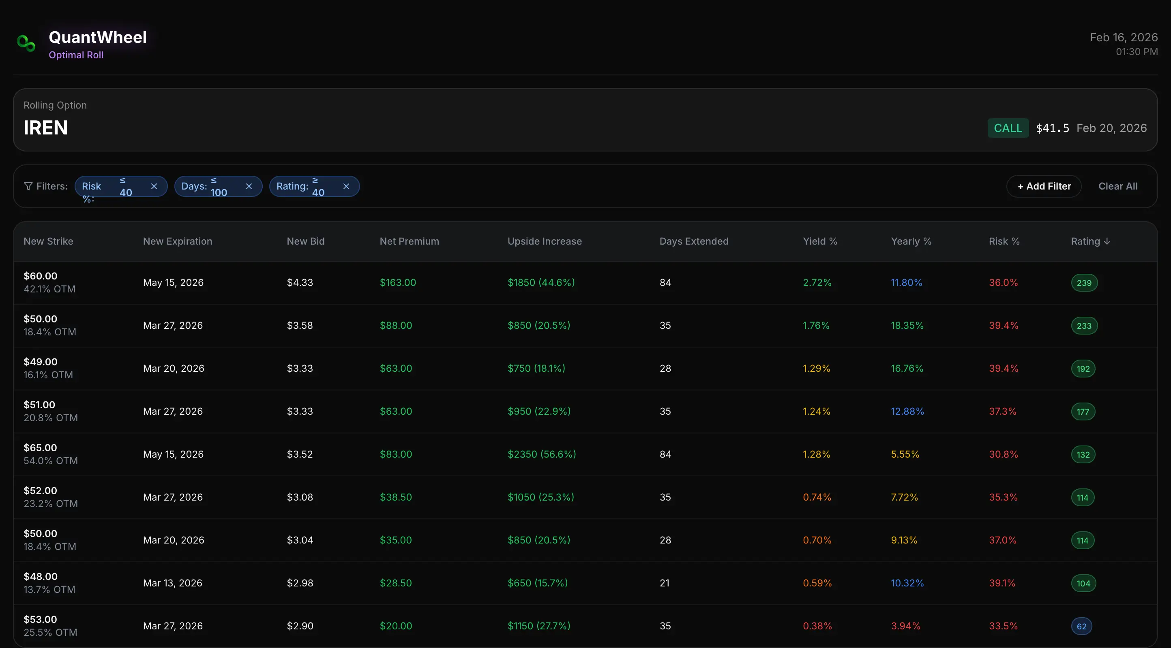1171x648 pixels.
Task: Sort by New Bid column
Action: pyautogui.click(x=305, y=241)
